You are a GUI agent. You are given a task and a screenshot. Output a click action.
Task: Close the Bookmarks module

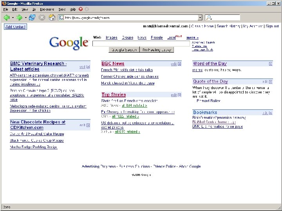271,113
